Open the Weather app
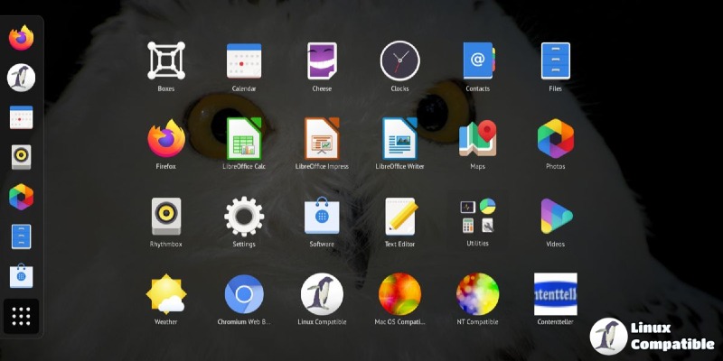The image size is (723, 361). pos(166,294)
